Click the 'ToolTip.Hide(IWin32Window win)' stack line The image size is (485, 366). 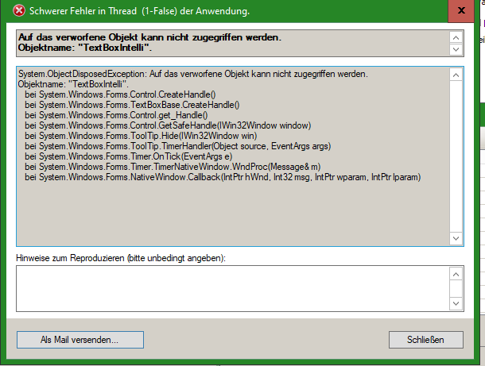pyautogui.click(x=141, y=136)
